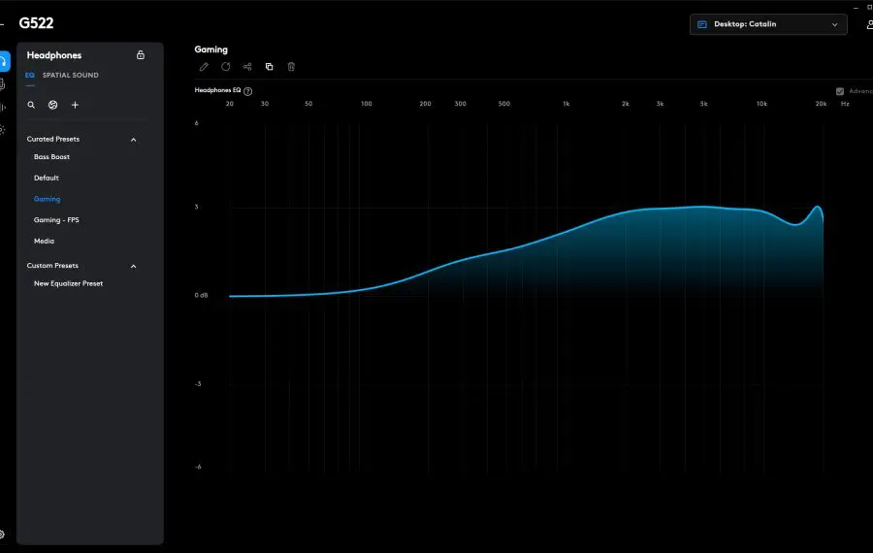Collapse the Custom Presets section
Image resolution: width=873 pixels, height=553 pixels.
click(134, 266)
